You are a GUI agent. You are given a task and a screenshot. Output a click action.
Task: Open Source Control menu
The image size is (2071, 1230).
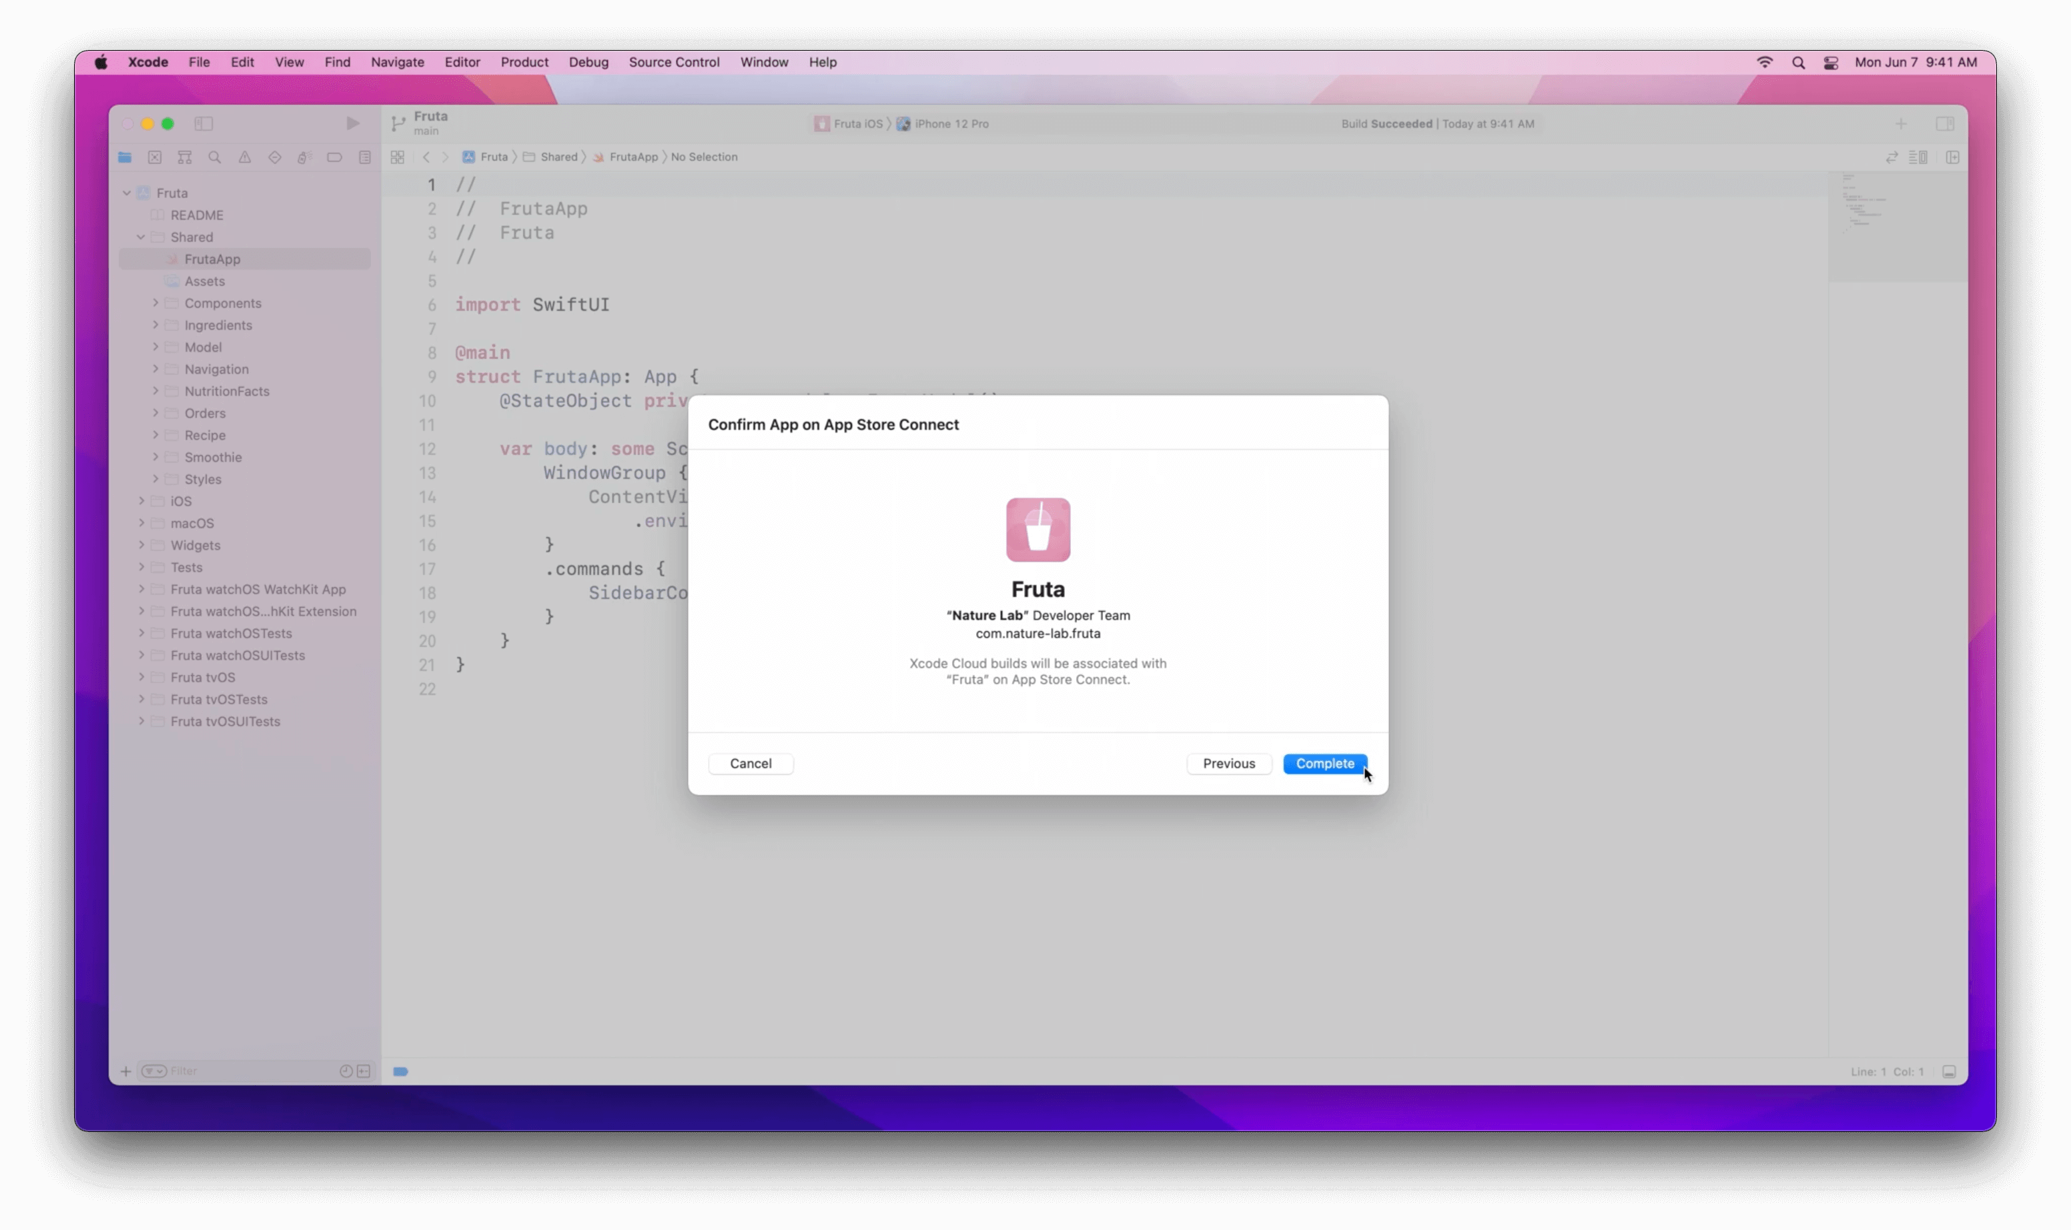pos(674,61)
